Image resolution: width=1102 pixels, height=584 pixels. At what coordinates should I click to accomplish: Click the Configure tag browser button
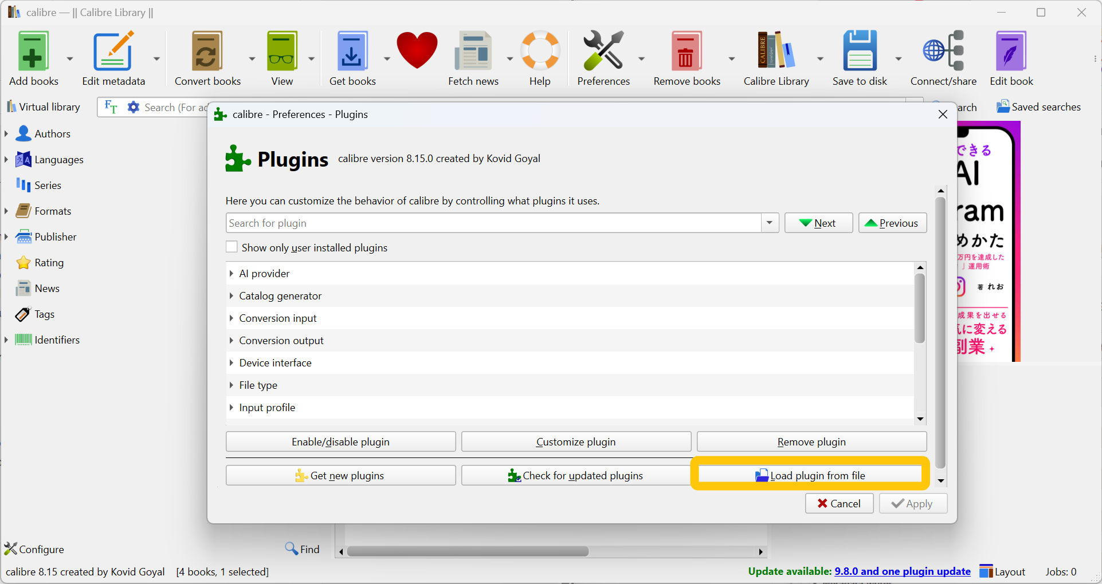click(x=34, y=549)
